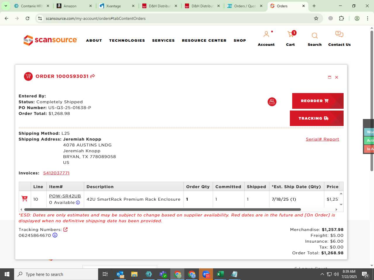374x280 pixels.
Task: Open item POW-SR42UB link
Action: tap(65, 196)
